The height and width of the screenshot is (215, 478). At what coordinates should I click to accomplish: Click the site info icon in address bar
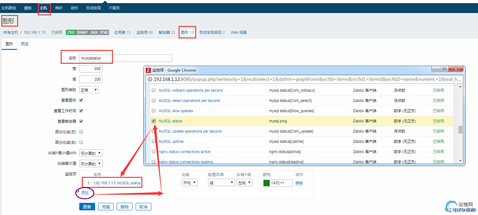(x=150, y=79)
